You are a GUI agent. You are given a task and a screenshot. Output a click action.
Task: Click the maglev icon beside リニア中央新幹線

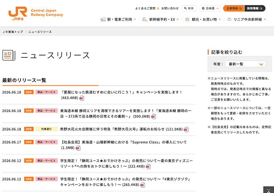[x=229, y=20]
